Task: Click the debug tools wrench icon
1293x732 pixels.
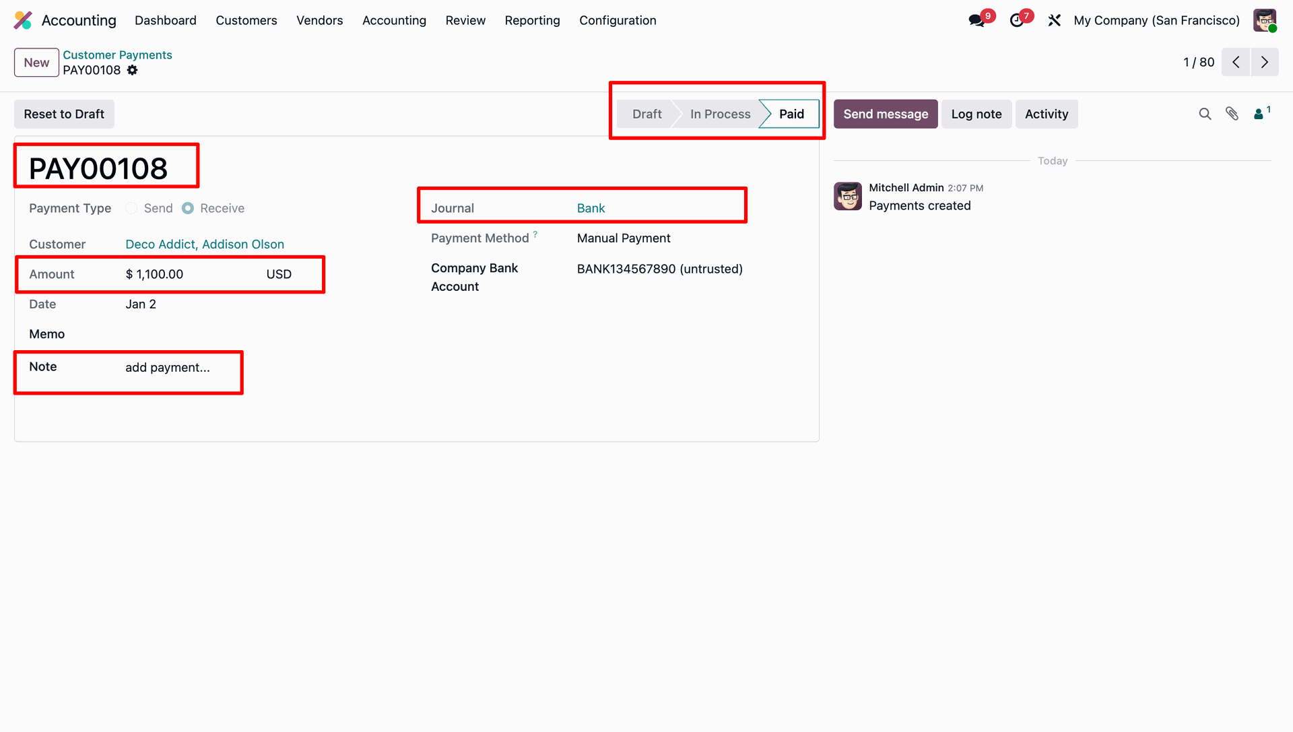Action: (x=1055, y=20)
